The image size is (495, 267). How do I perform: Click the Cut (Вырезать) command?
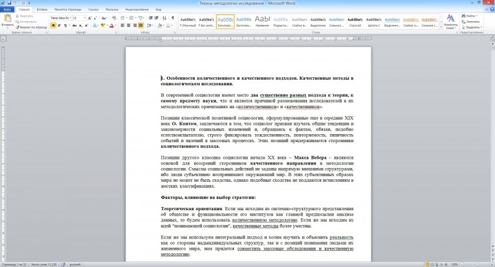click(x=24, y=16)
